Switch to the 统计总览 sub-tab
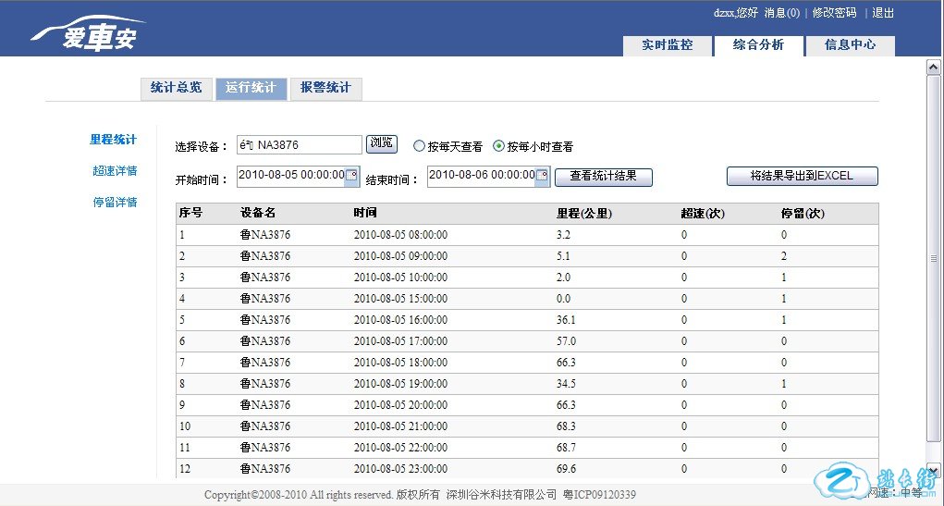The height and width of the screenshot is (506, 944). tap(176, 88)
